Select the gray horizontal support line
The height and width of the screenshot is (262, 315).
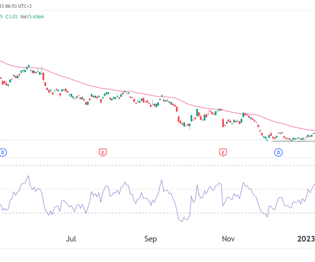(293, 141)
